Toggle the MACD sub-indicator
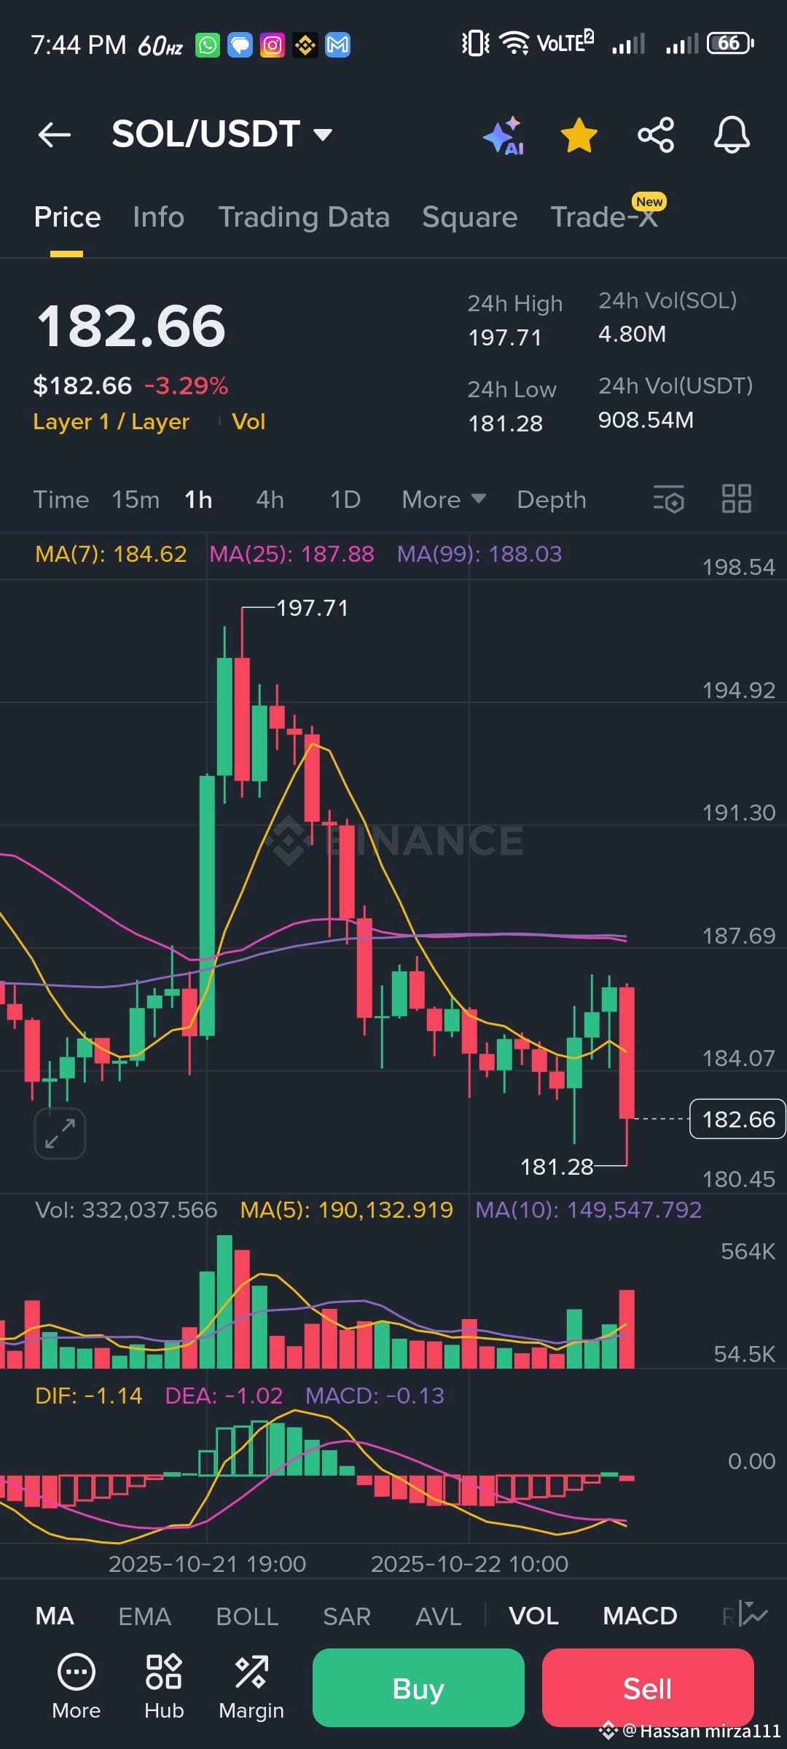This screenshot has width=787, height=1749. [x=640, y=1616]
